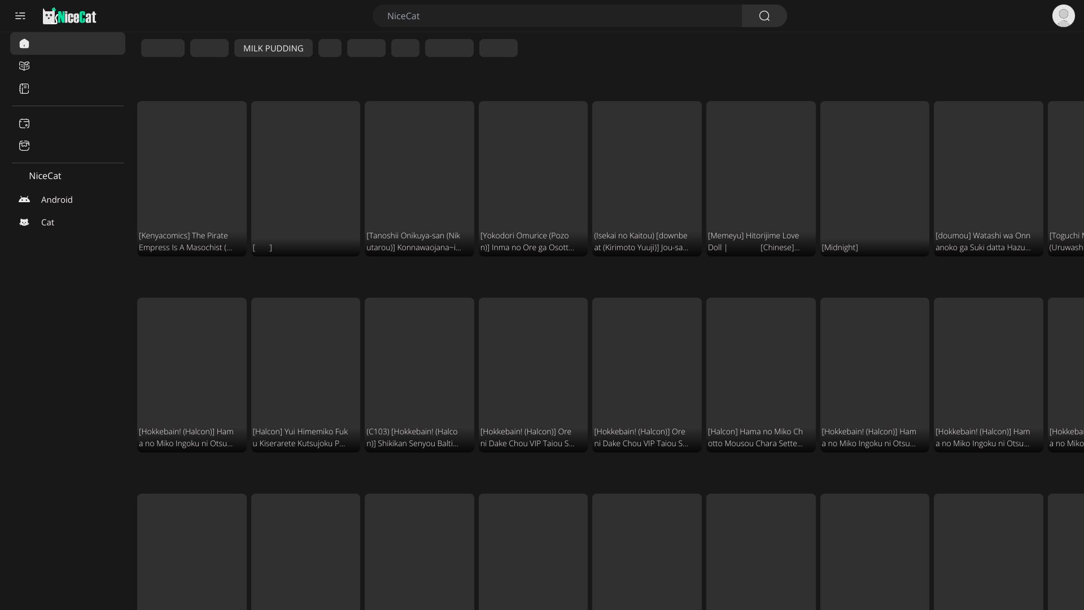Click the '[Halcon] Hama no Miko Chotto' title text
This screenshot has width=1084, height=610.
(x=755, y=437)
